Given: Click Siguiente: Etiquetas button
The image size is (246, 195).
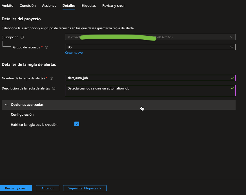Looking at the screenshot, I should (x=85, y=188).
